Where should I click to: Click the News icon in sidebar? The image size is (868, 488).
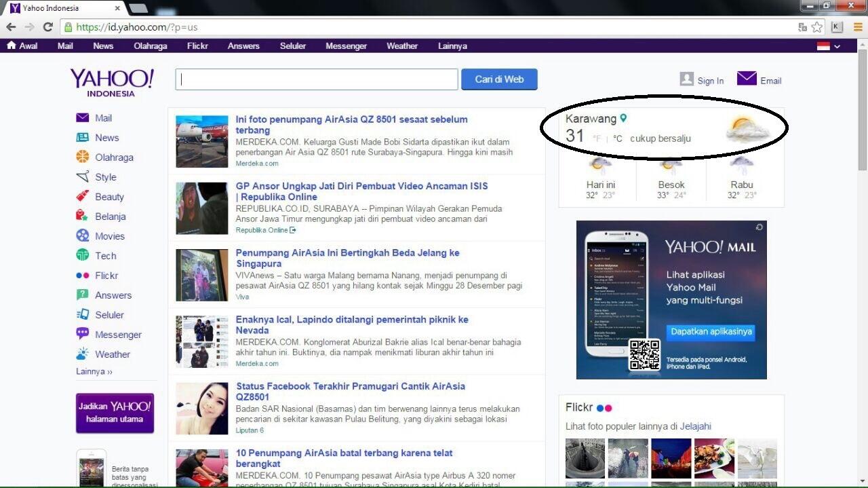tap(83, 137)
